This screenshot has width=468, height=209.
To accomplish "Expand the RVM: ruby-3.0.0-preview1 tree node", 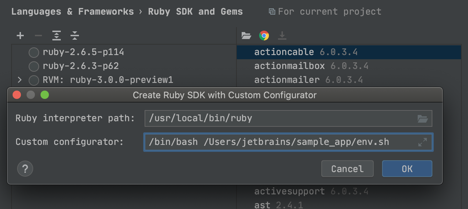I will click(x=20, y=80).
